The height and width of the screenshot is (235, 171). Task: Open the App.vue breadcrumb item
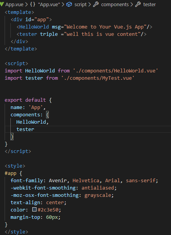[x=14, y=5]
